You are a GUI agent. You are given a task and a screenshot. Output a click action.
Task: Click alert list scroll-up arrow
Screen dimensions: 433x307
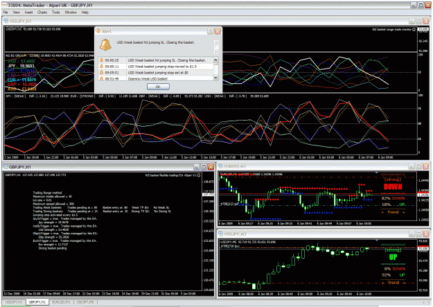(x=216, y=60)
